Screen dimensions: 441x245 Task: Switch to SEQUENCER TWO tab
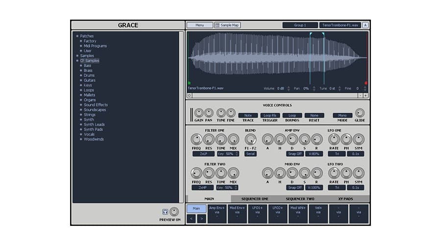point(300,198)
